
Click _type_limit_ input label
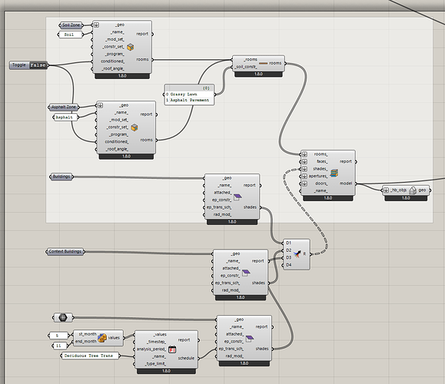(155, 364)
